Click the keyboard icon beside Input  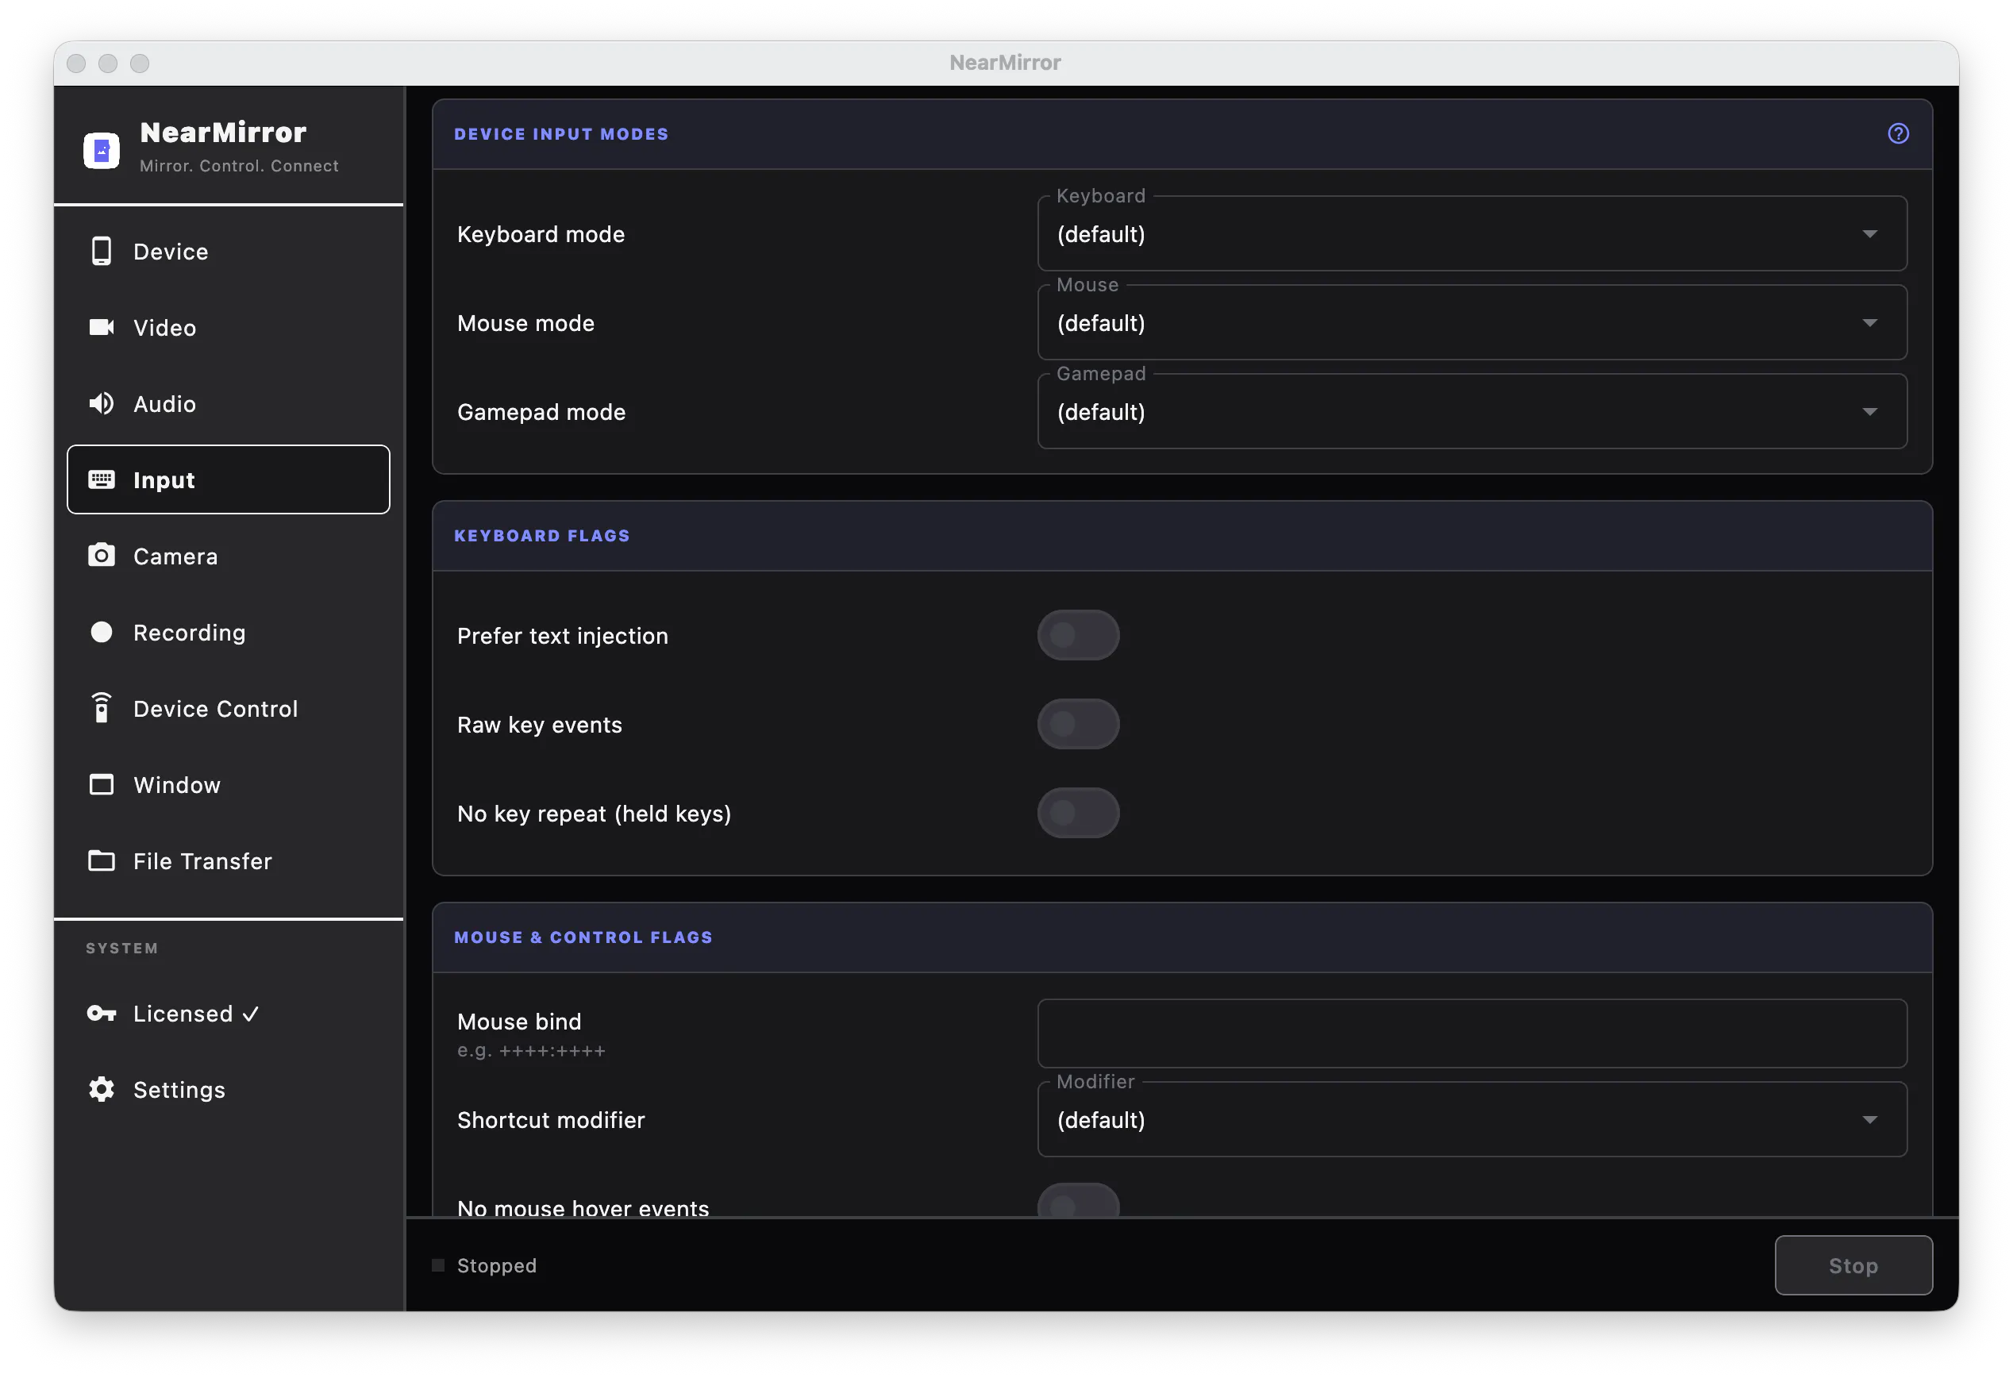[x=102, y=479]
